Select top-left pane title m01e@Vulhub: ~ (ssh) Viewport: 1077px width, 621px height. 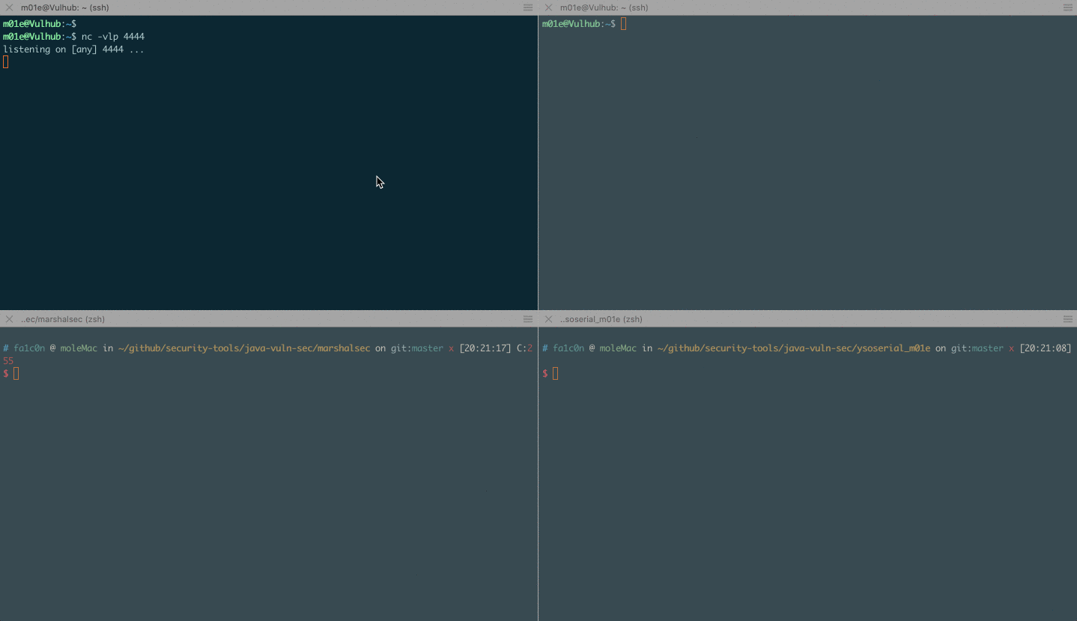(x=65, y=7)
